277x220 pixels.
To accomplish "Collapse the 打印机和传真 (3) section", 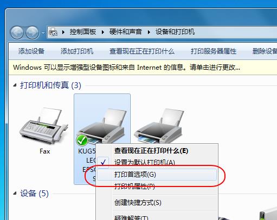I will click(15, 85).
